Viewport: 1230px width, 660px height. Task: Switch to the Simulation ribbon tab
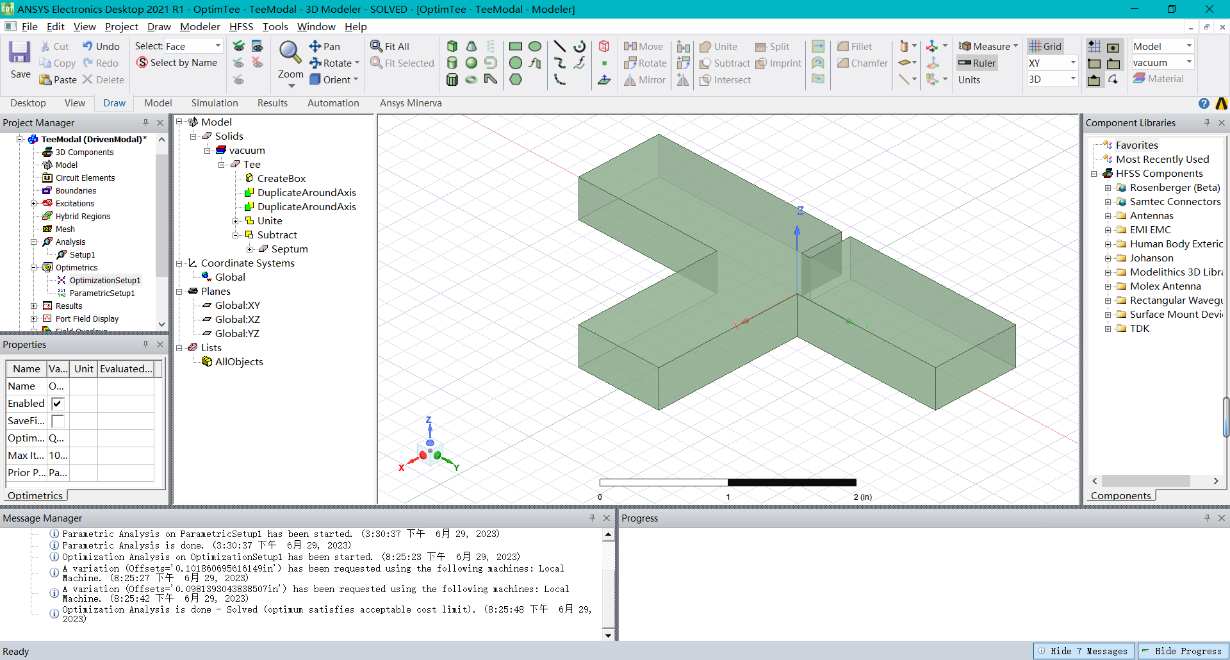215,103
